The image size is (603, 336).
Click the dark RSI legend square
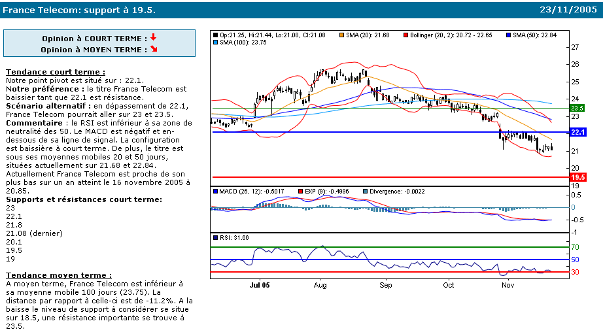(x=215, y=237)
